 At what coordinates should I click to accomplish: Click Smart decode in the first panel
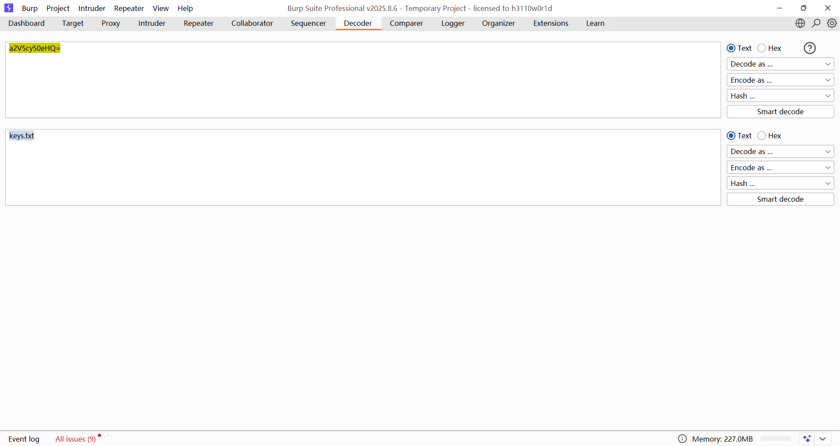pyautogui.click(x=780, y=112)
